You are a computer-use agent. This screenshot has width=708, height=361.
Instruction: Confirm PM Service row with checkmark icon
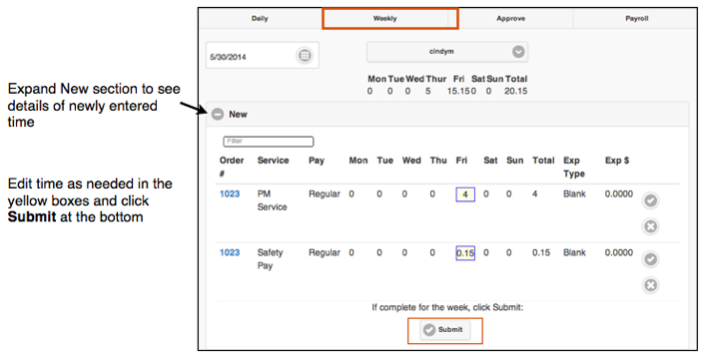pyautogui.click(x=650, y=200)
